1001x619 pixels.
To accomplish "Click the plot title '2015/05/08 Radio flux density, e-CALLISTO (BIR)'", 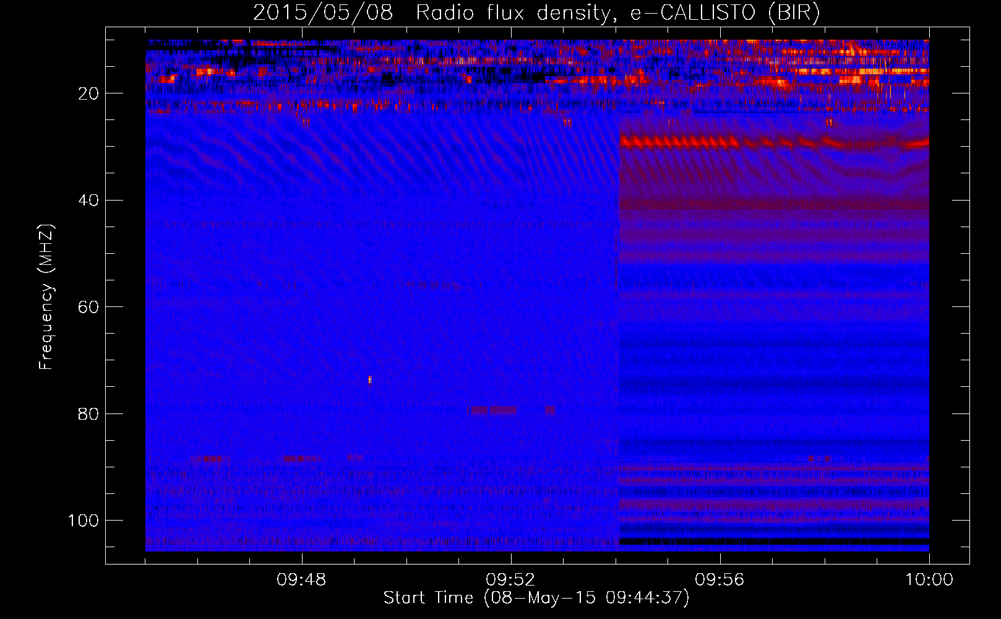I will pyautogui.click(x=536, y=12).
